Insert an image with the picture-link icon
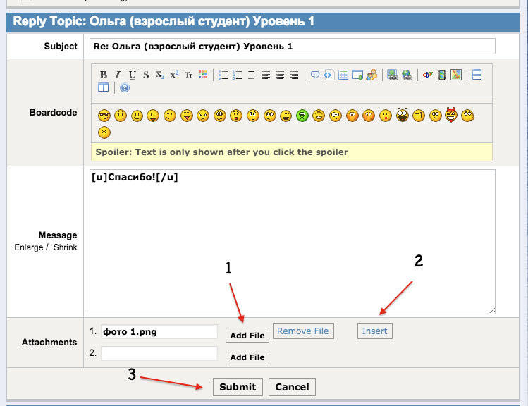 pyautogui.click(x=392, y=75)
